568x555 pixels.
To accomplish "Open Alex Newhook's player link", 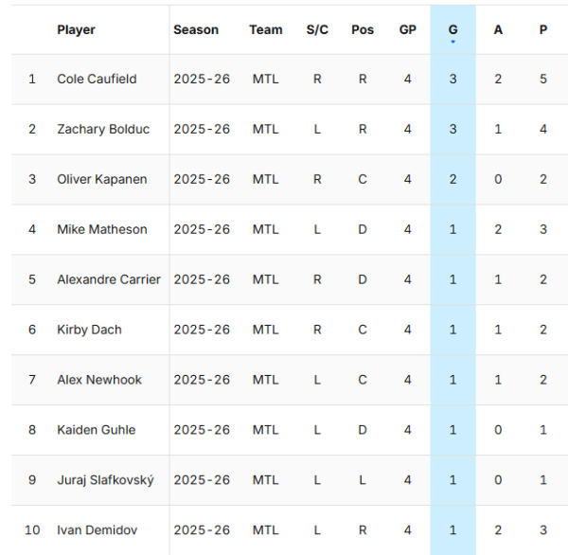I will point(99,380).
